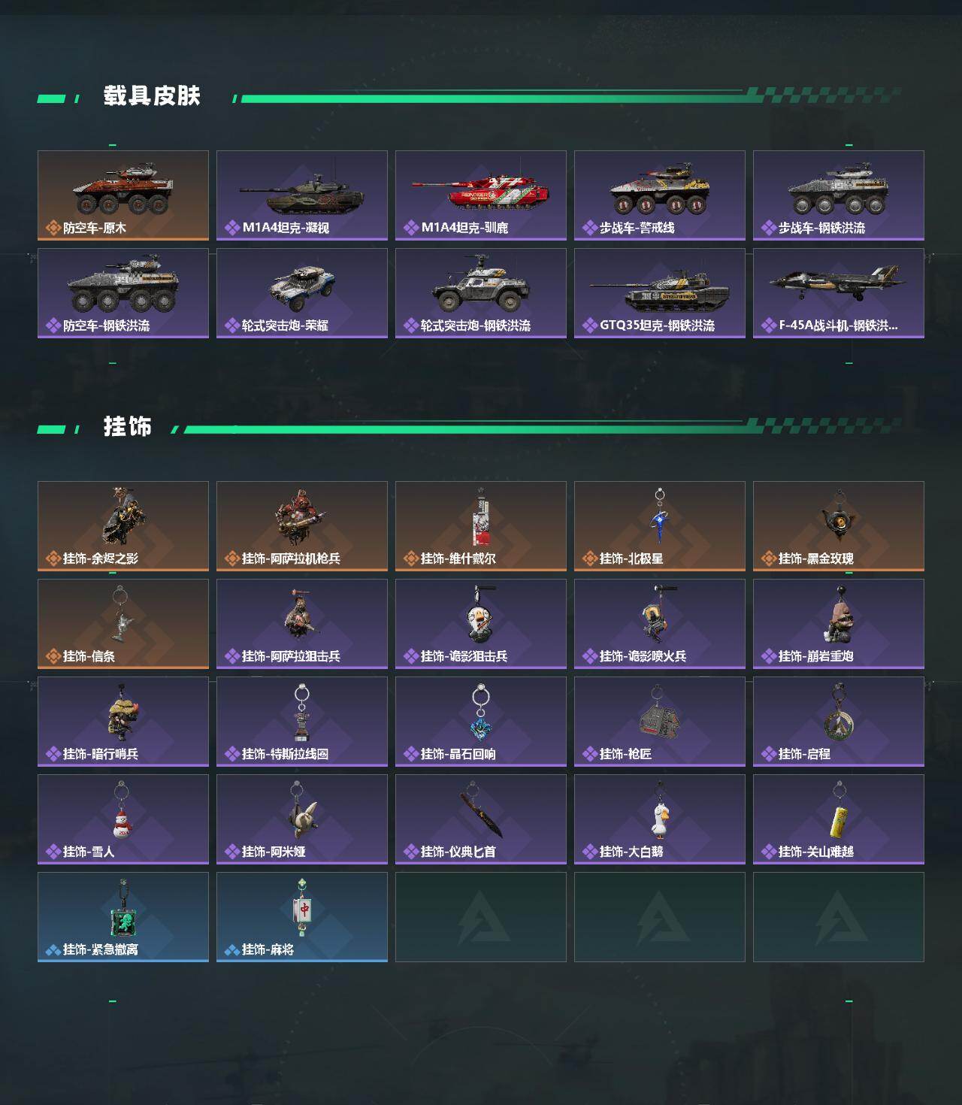
Task: Choose the red M1A4坦克-驯鹿 skin
Action: coord(481,195)
